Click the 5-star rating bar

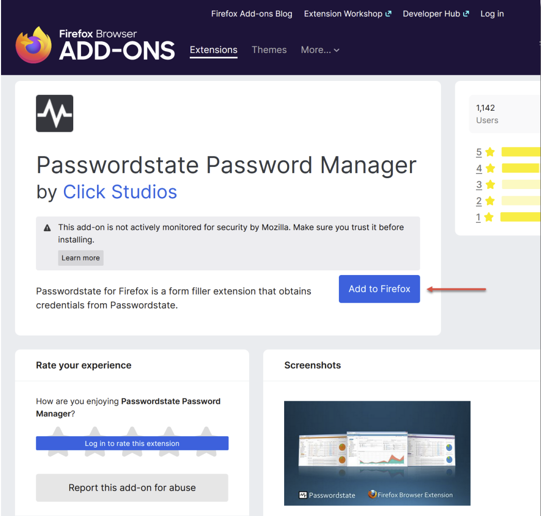(x=521, y=152)
